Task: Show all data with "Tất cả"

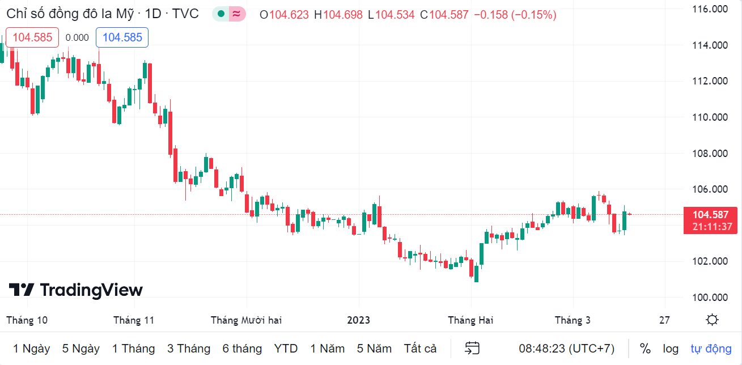Action: click(420, 348)
